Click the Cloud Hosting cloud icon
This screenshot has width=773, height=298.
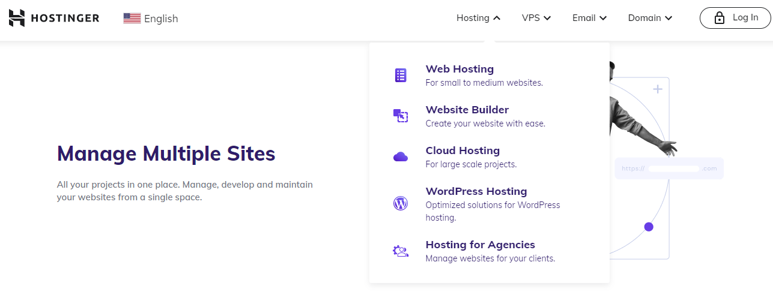[x=401, y=156]
